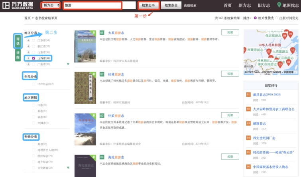The width and height of the screenshot is (301, 177).
Task: Uncheck the 山西省 checkbox
Action: [x=34, y=58]
